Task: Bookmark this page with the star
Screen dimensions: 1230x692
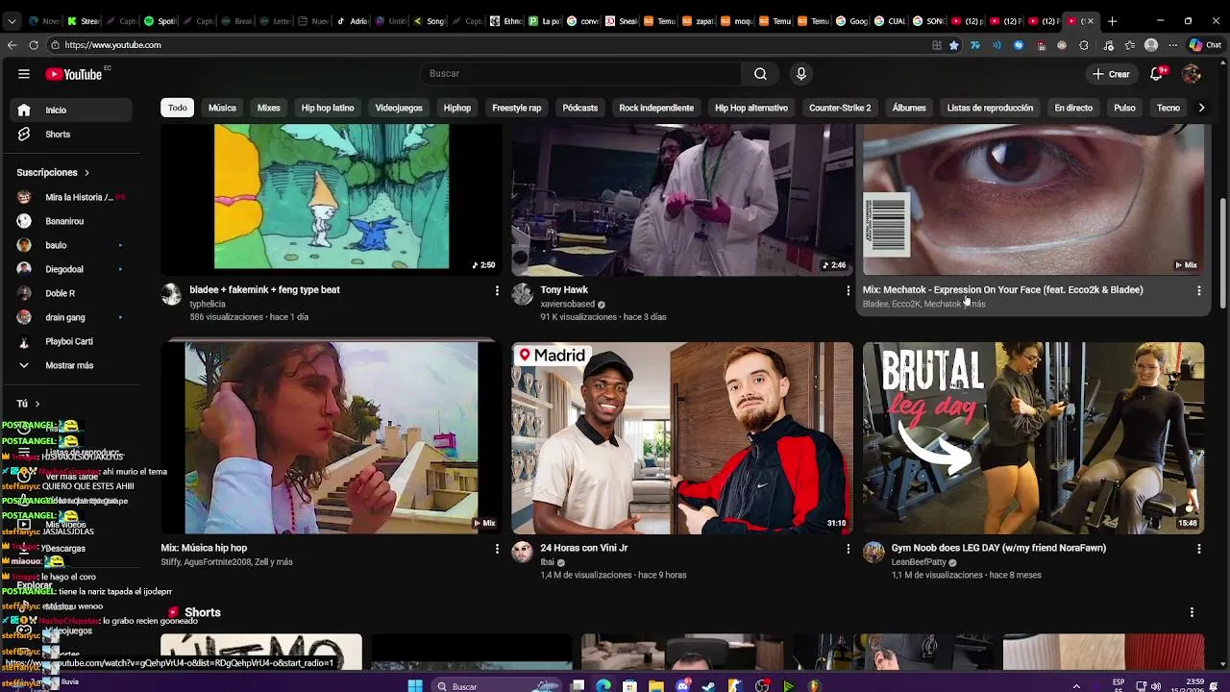Action: (x=954, y=45)
